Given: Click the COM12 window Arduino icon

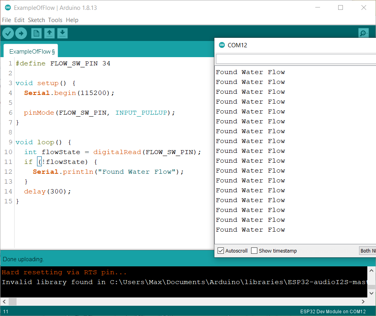Looking at the screenshot, I should [222, 45].
